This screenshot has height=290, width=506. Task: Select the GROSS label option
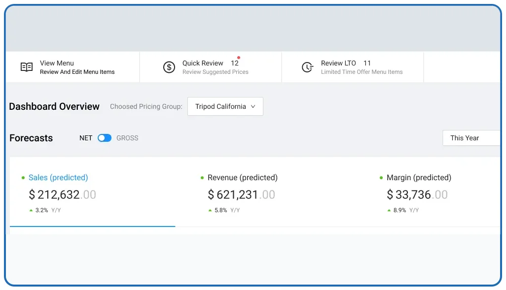pyautogui.click(x=127, y=138)
